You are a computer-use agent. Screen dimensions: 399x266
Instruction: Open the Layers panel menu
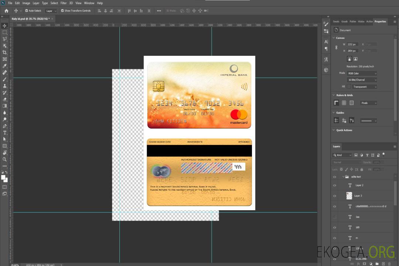click(395, 147)
